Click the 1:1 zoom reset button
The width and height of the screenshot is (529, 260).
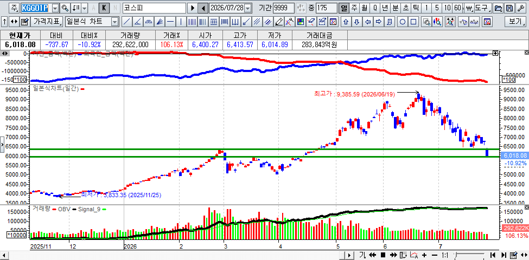click(445, 255)
